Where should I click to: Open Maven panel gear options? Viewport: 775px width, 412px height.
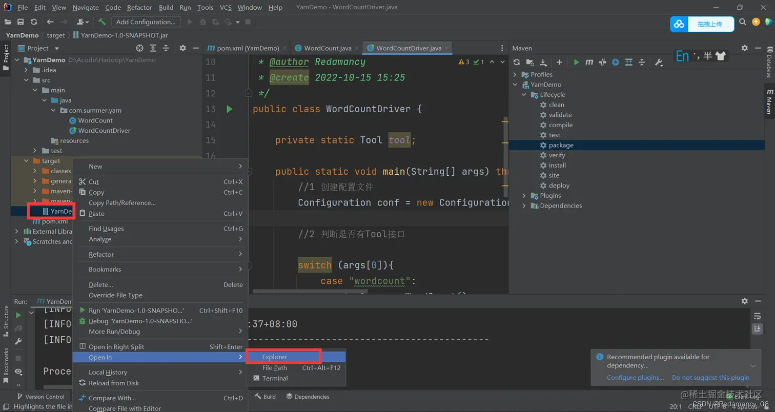745,48
